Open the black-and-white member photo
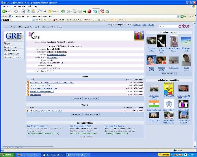The image size is (197, 157). pyautogui.click(x=161, y=41)
